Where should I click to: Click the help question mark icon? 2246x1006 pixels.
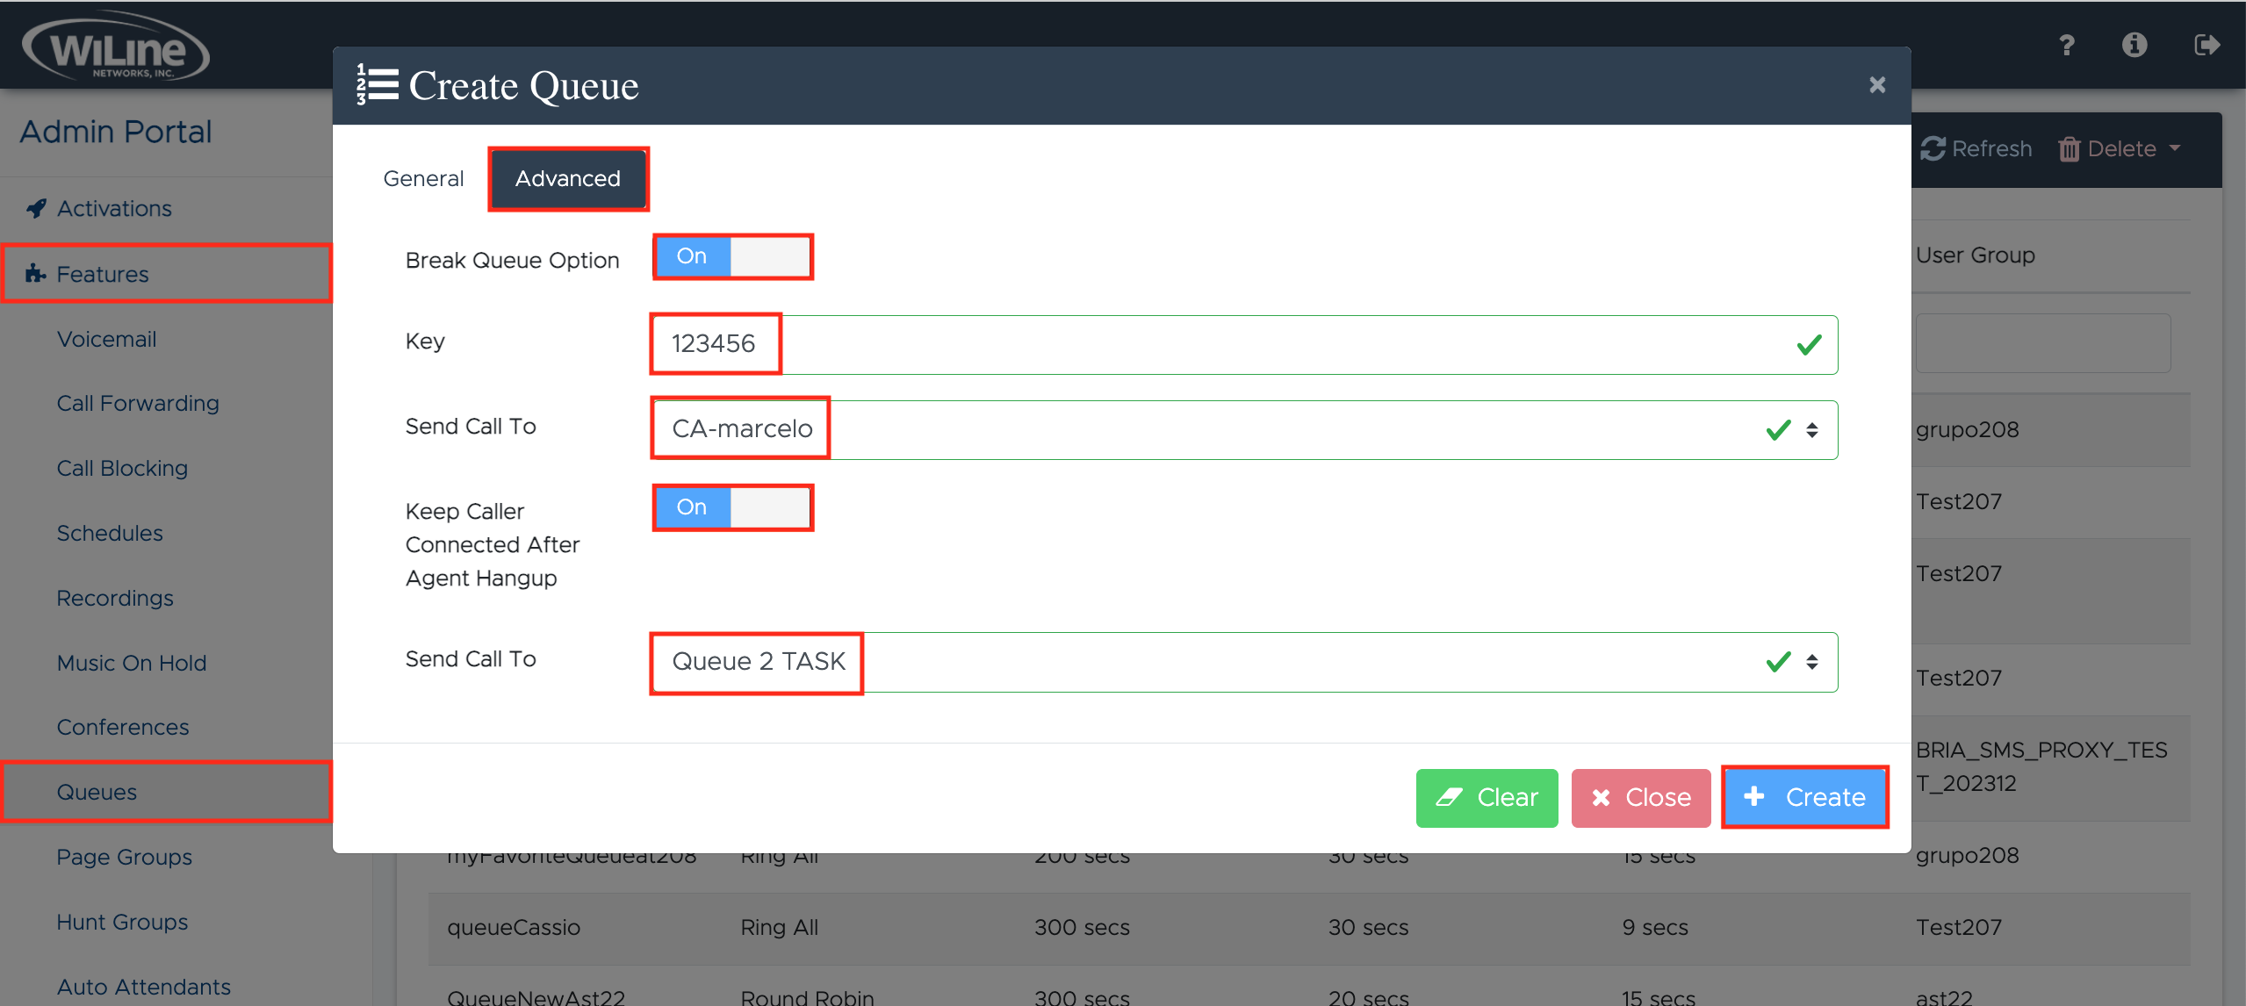coord(2066,45)
